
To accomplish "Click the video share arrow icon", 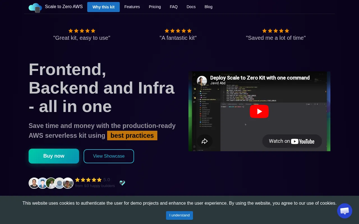I will [204, 141].
